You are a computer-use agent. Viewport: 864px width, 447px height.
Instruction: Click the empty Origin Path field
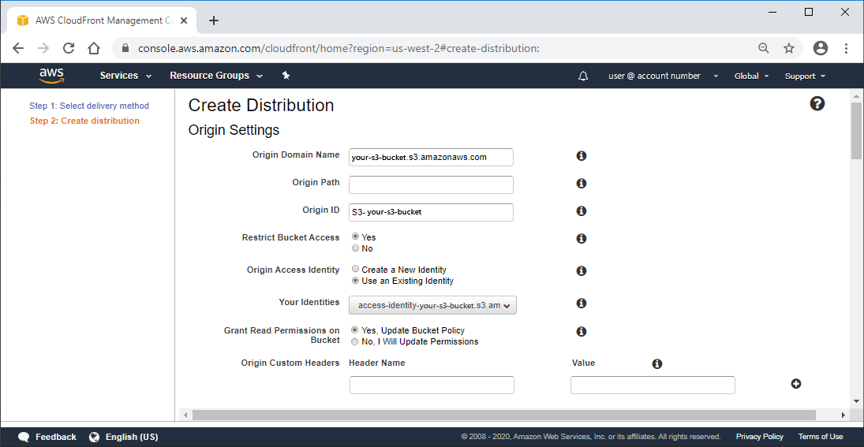click(431, 184)
